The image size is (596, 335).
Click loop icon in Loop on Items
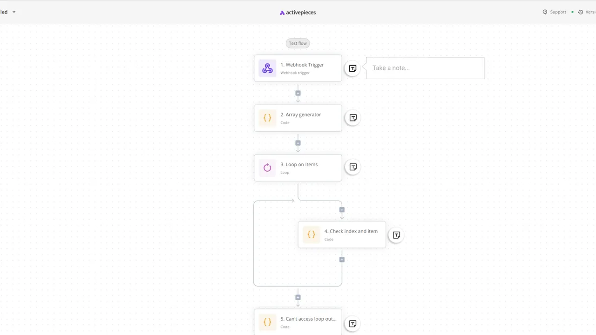[x=267, y=167]
